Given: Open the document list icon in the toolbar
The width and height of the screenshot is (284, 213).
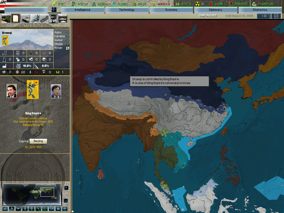Looking at the screenshot, I should (16, 19).
